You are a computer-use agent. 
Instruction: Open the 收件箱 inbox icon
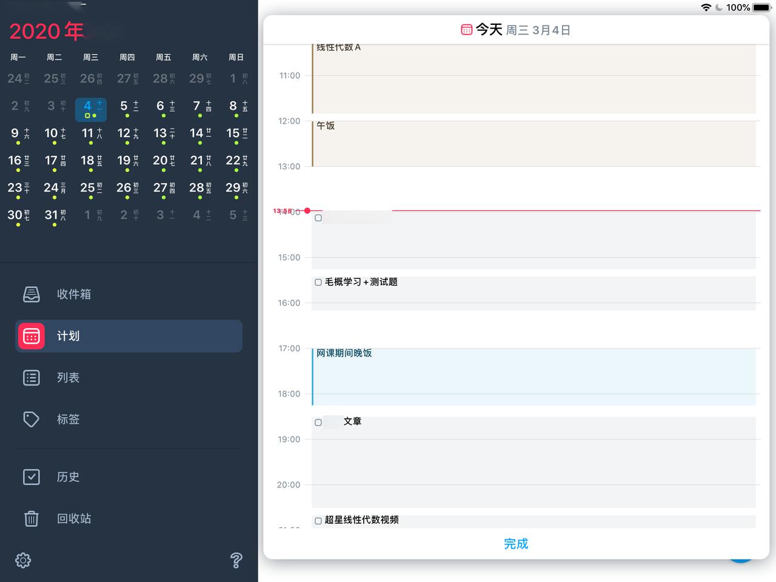point(32,294)
